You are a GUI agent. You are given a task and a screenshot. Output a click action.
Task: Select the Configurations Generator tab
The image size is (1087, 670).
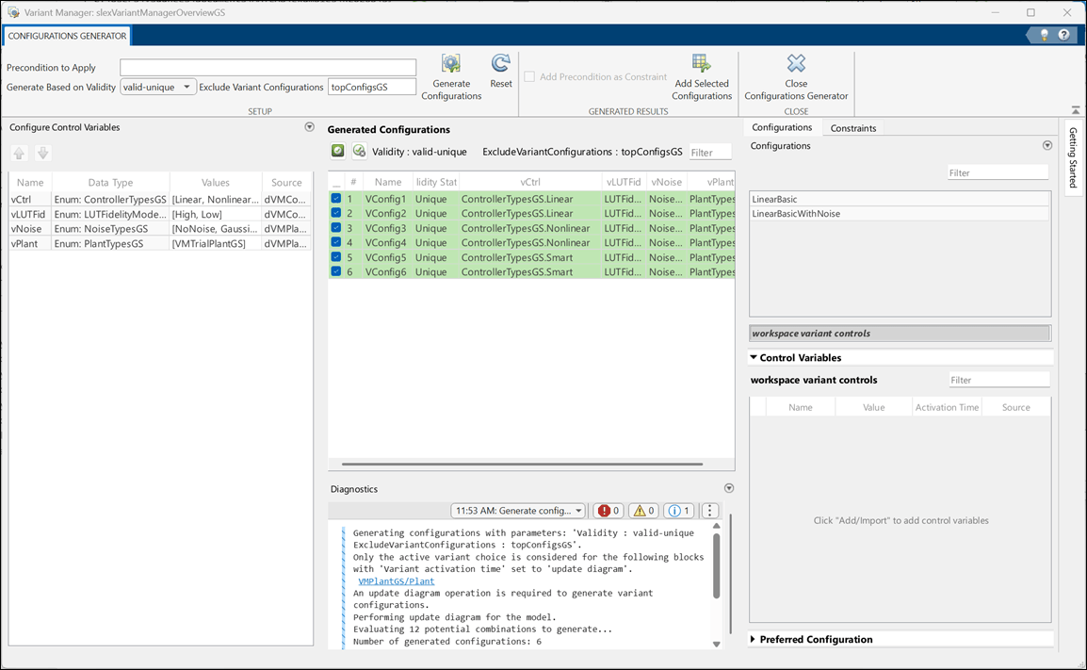[67, 36]
